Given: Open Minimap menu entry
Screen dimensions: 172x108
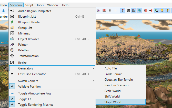Looking at the screenshot, I should pos(52,33).
